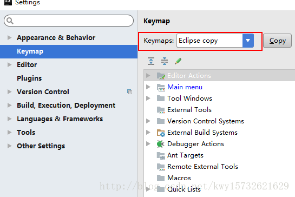Select the Tools settings label

tap(26, 132)
